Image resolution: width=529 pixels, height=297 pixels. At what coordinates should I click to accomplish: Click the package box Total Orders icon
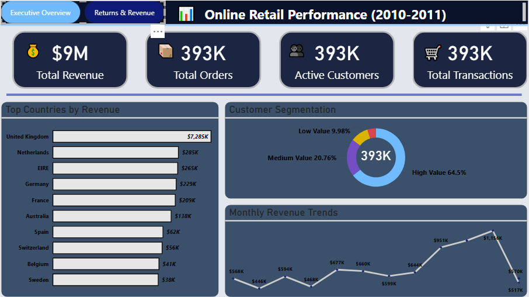point(166,51)
